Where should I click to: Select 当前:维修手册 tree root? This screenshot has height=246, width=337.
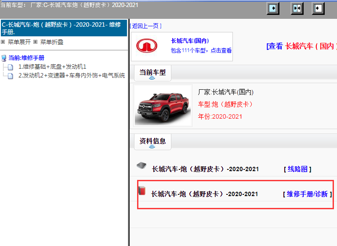26,58
